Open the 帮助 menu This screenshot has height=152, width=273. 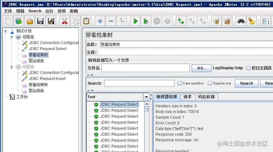(74, 11)
